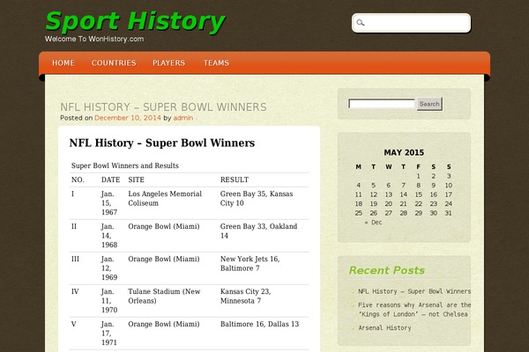
Task: Click the Green Bay 35, Kansas City 10 result
Action: (x=257, y=198)
